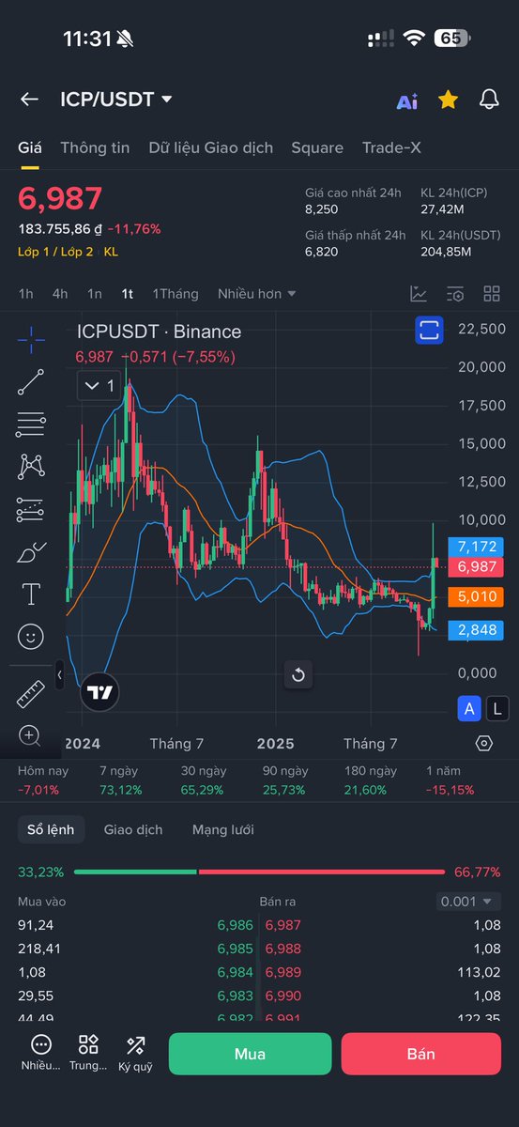The height and width of the screenshot is (1127, 519).
Task: Select the Giá tab
Action: point(30,147)
